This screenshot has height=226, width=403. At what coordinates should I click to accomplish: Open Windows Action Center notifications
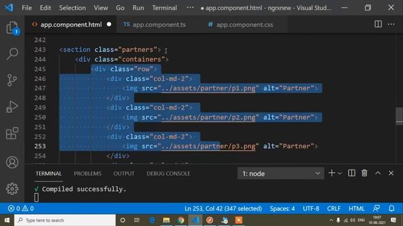point(393,220)
